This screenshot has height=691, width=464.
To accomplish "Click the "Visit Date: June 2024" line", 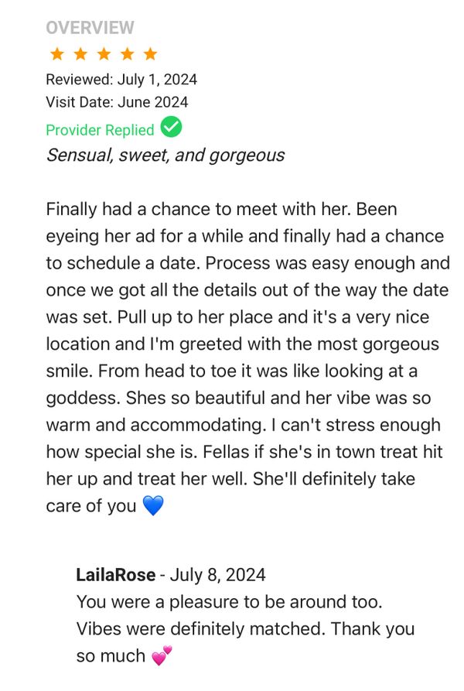I will [117, 102].
